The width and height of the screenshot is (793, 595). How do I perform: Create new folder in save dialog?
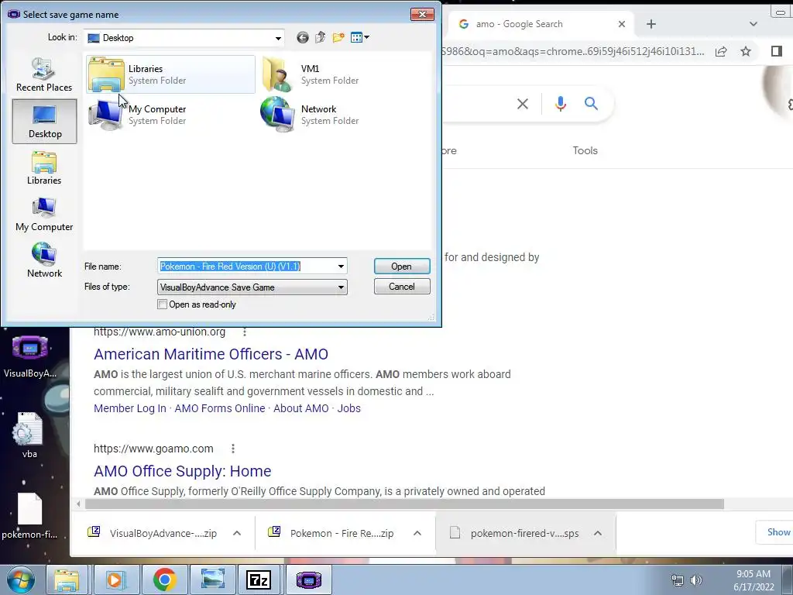point(338,37)
